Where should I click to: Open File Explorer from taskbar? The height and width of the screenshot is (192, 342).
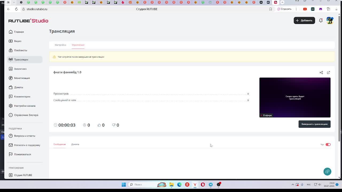click(x=172, y=185)
